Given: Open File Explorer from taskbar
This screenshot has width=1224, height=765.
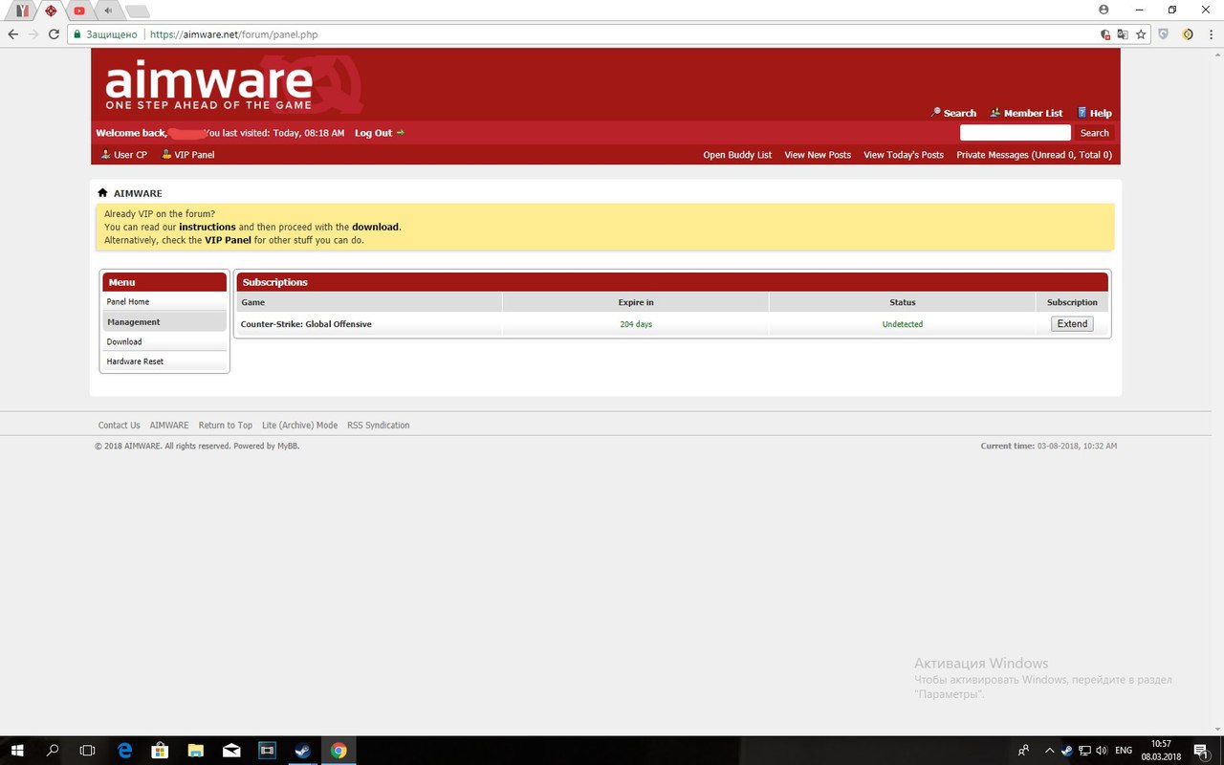Looking at the screenshot, I should [195, 751].
